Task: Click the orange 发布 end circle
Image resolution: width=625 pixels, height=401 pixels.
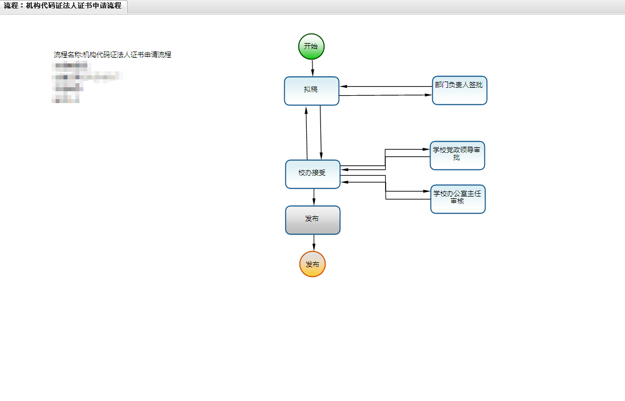Action: point(312,264)
